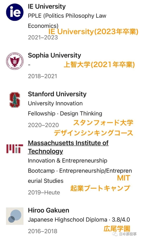
Task: Follow the Massachusetts Institute of Technology link
Action: [68, 147]
